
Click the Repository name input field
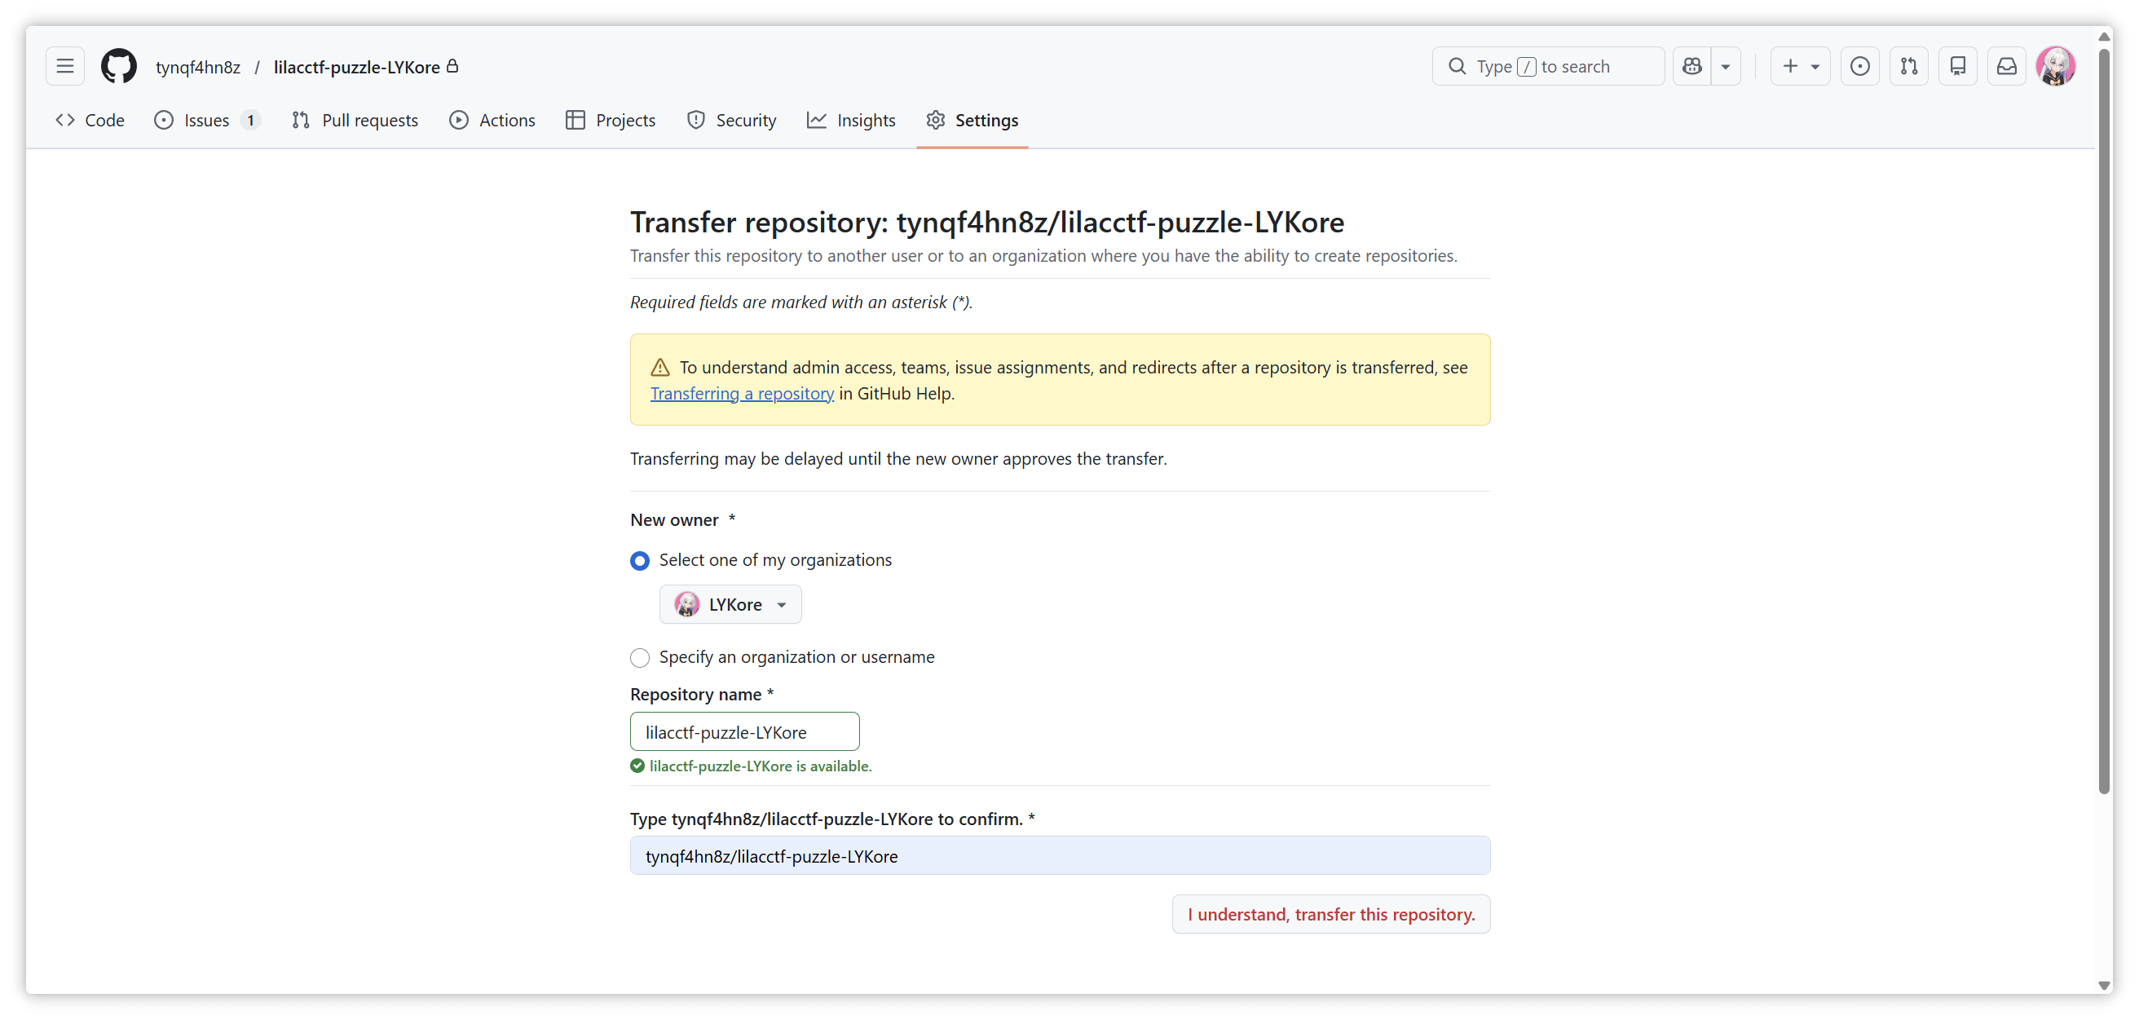745,733
